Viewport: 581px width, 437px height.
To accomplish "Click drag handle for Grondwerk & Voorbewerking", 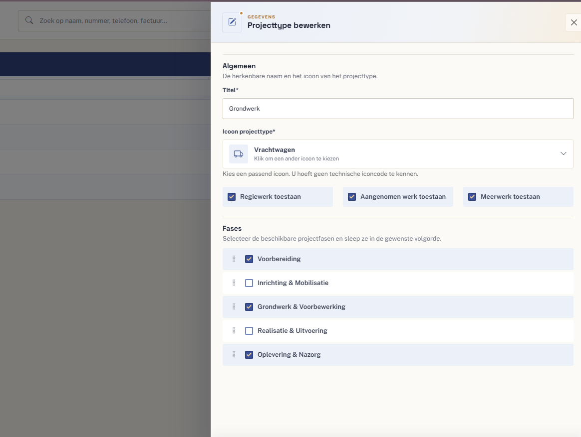I will click(x=234, y=307).
